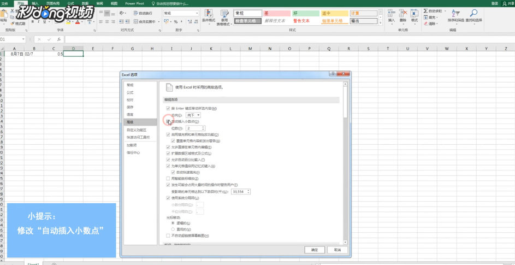The height and width of the screenshot is (265, 515).
Task: Toggle 覆盖单元格内容前发出警告 checkbox
Action: (x=173, y=141)
